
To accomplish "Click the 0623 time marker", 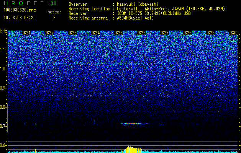I will point(72,33).
